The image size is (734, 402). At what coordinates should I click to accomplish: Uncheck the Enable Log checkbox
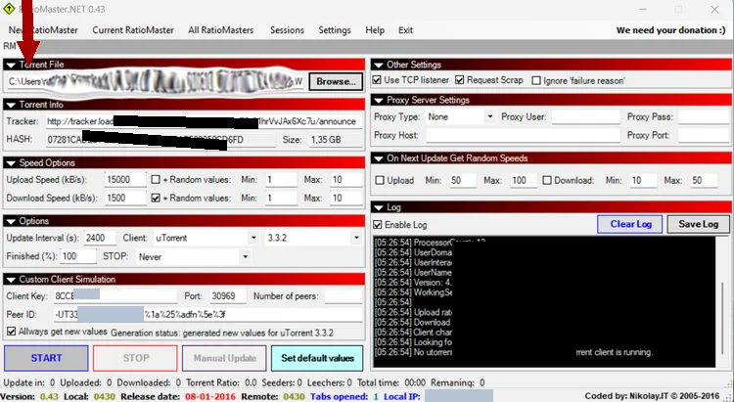pyautogui.click(x=379, y=225)
